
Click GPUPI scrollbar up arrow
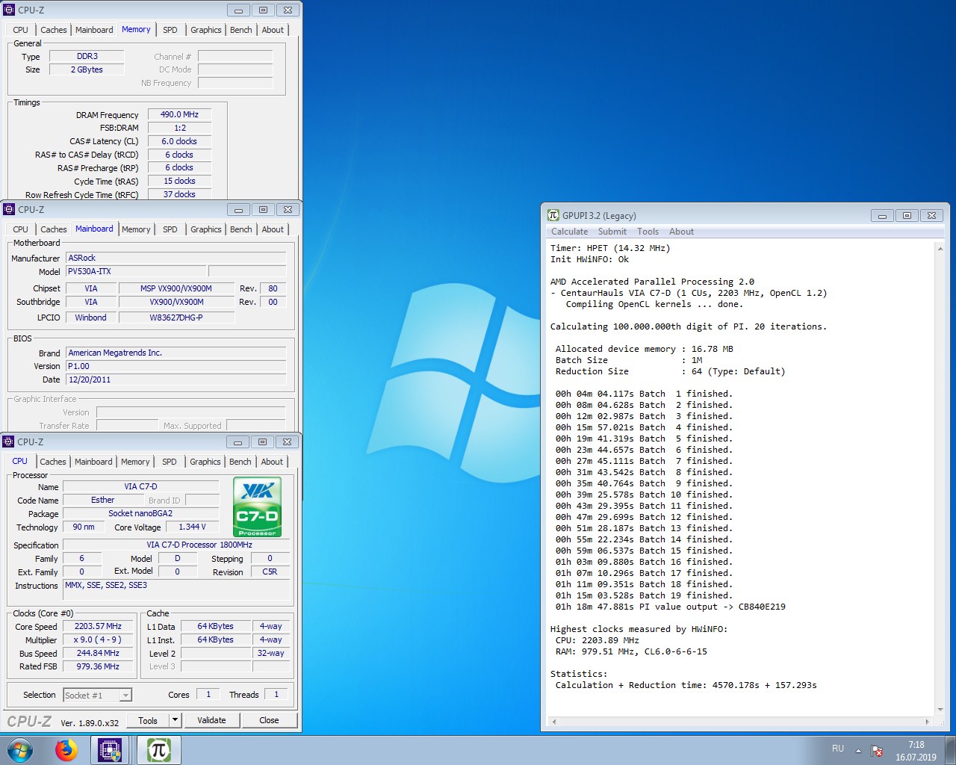(x=940, y=248)
